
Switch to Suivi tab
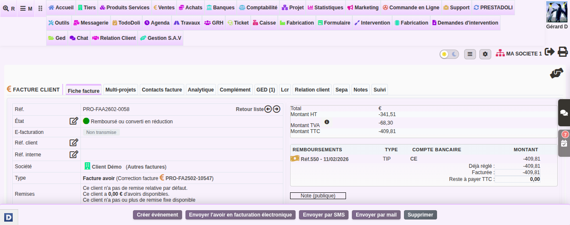pyautogui.click(x=379, y=89)
